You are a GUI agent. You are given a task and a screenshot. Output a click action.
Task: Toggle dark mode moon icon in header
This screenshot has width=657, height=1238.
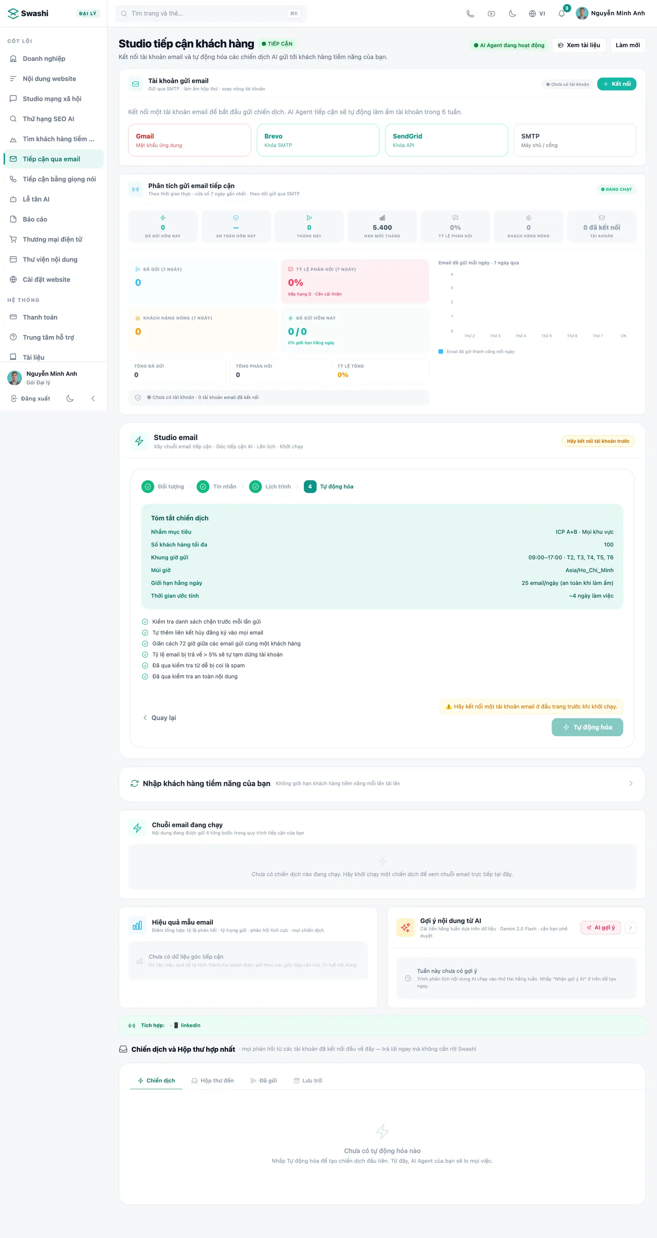click(512, 14)
